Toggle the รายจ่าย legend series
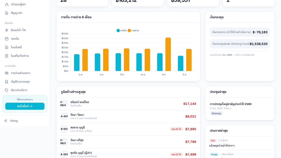This screenshot has width=281, height=158. pos(133,30)
